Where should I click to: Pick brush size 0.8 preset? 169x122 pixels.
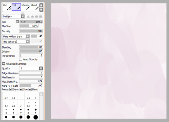click(13, 96)
